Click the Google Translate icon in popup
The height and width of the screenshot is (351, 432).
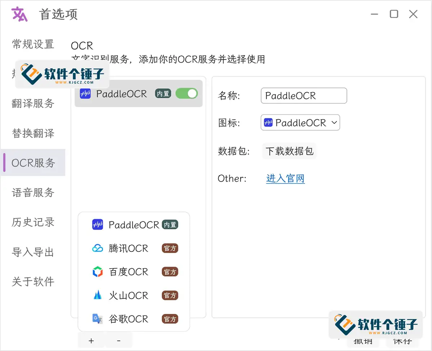coord(98,319)
